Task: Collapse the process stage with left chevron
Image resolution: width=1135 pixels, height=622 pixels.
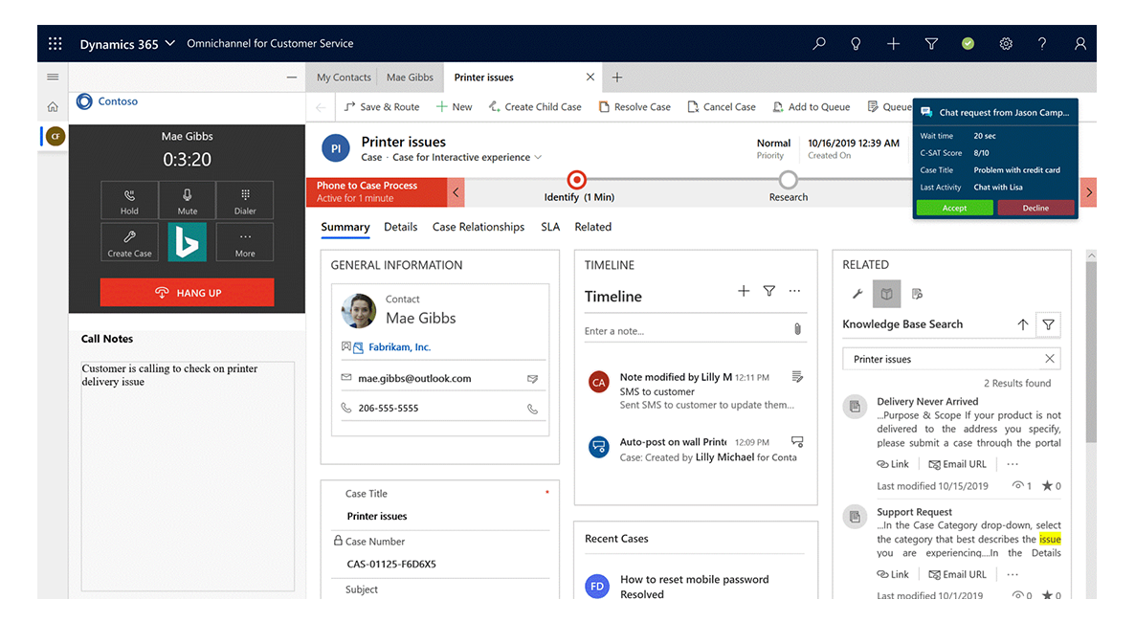Action: 456,192
